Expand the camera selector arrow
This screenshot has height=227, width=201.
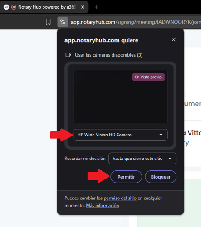point(161,135)
